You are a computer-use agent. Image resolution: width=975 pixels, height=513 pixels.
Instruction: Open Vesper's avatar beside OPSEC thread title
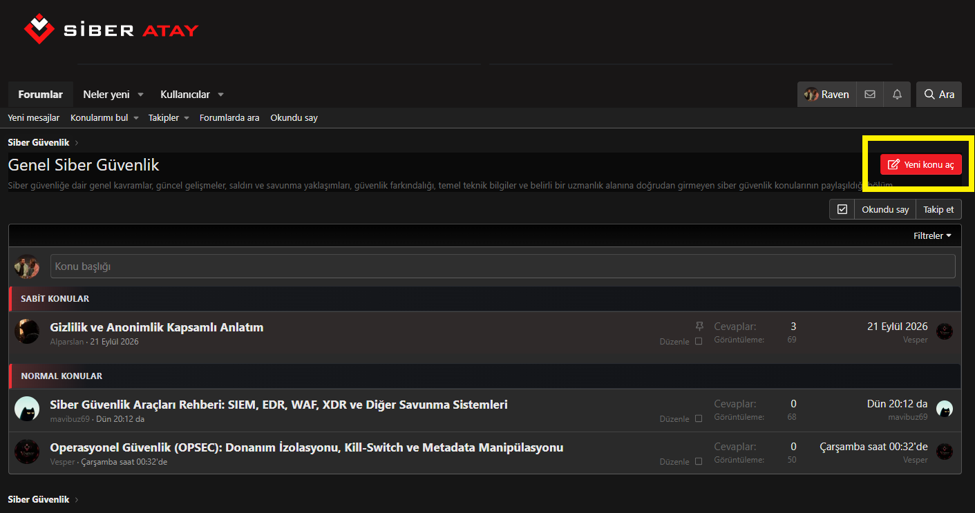point(27,452)
